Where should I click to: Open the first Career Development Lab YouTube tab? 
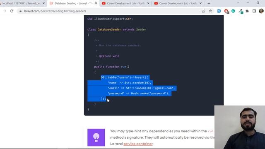[x=125, y=3]
